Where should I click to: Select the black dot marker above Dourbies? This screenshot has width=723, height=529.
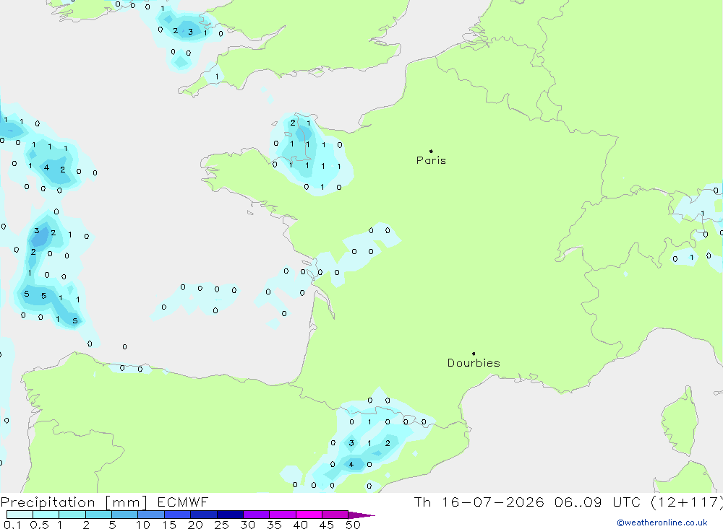[x=474, y=354]
